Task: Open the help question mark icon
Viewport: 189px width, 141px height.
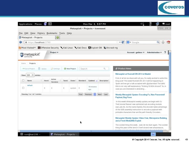Action: click(x=165, y=52)
